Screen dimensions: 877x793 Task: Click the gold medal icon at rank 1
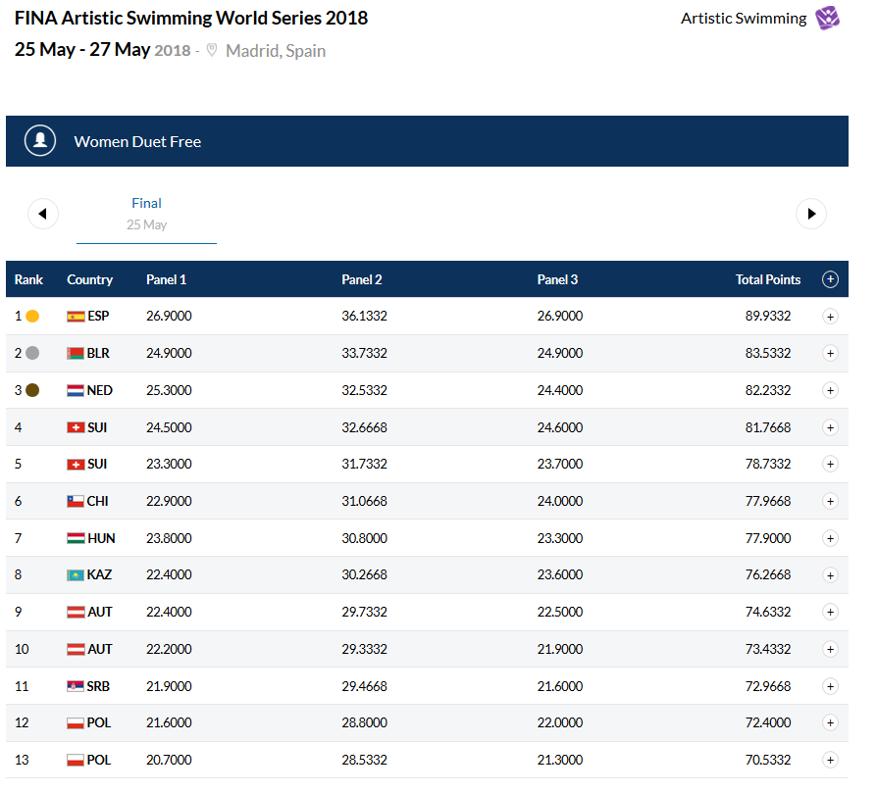(32, 317)
